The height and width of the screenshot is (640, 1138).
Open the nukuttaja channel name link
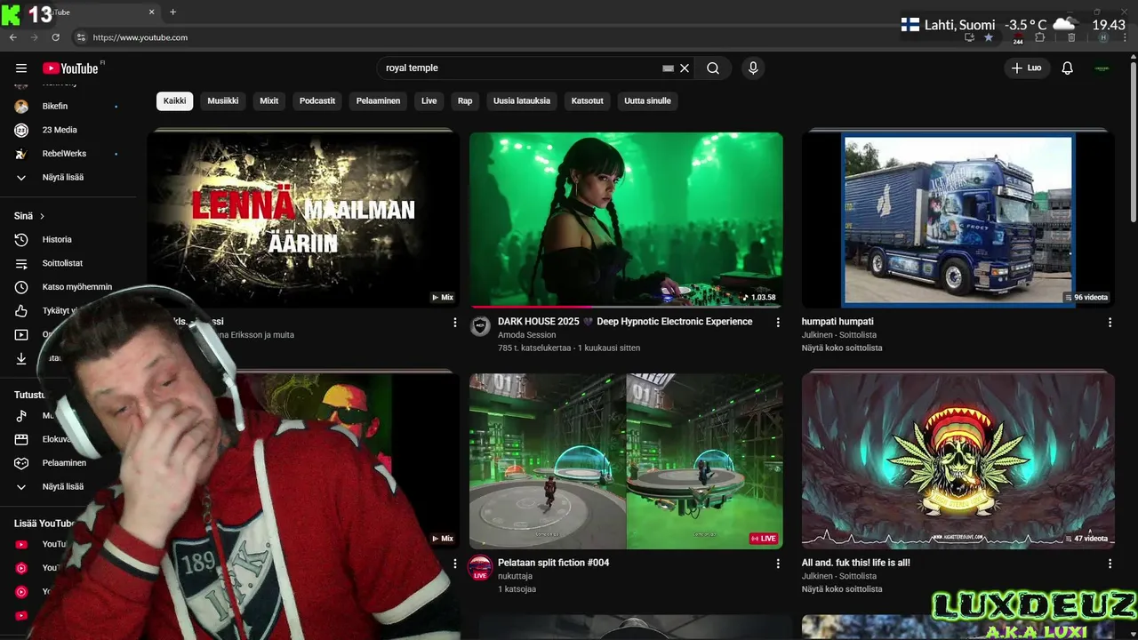516,576
